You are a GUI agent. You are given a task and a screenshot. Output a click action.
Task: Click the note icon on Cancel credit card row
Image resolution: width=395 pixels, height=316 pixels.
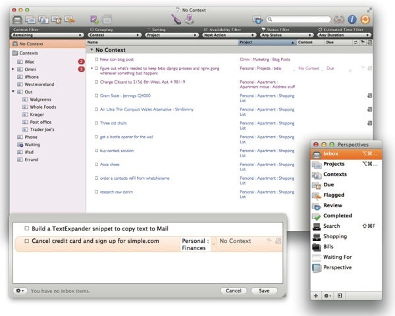click(278, 241)
